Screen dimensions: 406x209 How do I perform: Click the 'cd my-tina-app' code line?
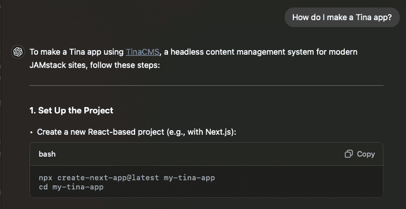71,187
